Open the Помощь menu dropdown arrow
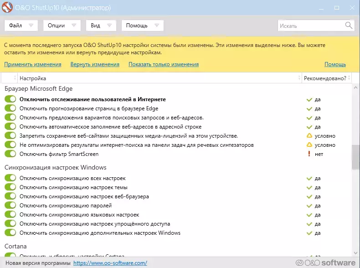 coord(157,25)
